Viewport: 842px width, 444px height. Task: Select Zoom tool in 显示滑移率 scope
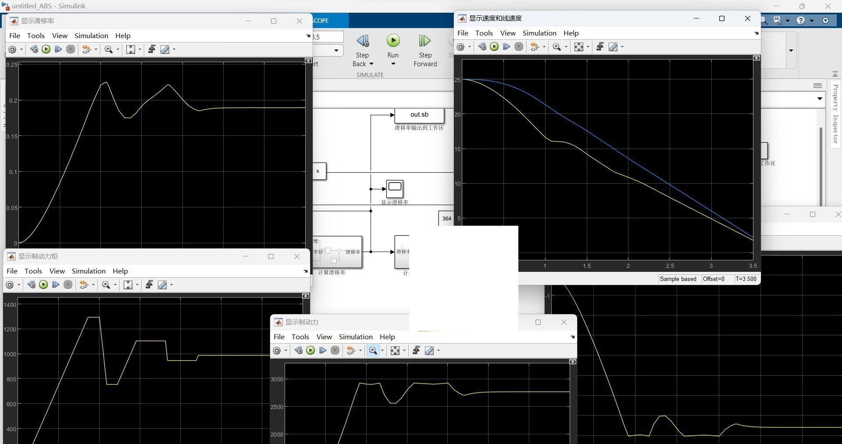tap(109, 50)
